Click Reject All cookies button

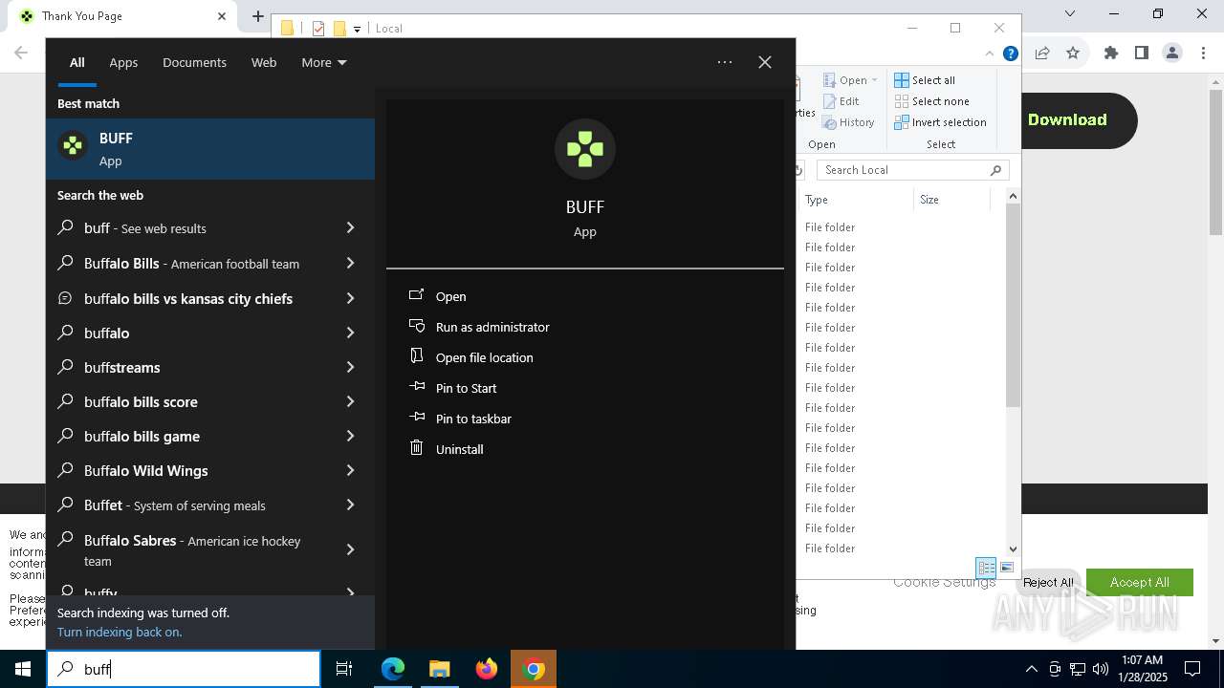click(x=1048, y=582)
